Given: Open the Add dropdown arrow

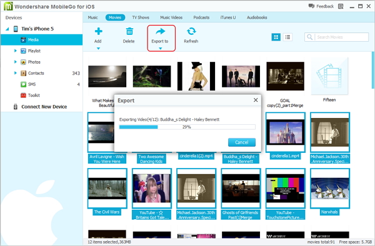Looking at the screenshot, I should pos(98,49).
